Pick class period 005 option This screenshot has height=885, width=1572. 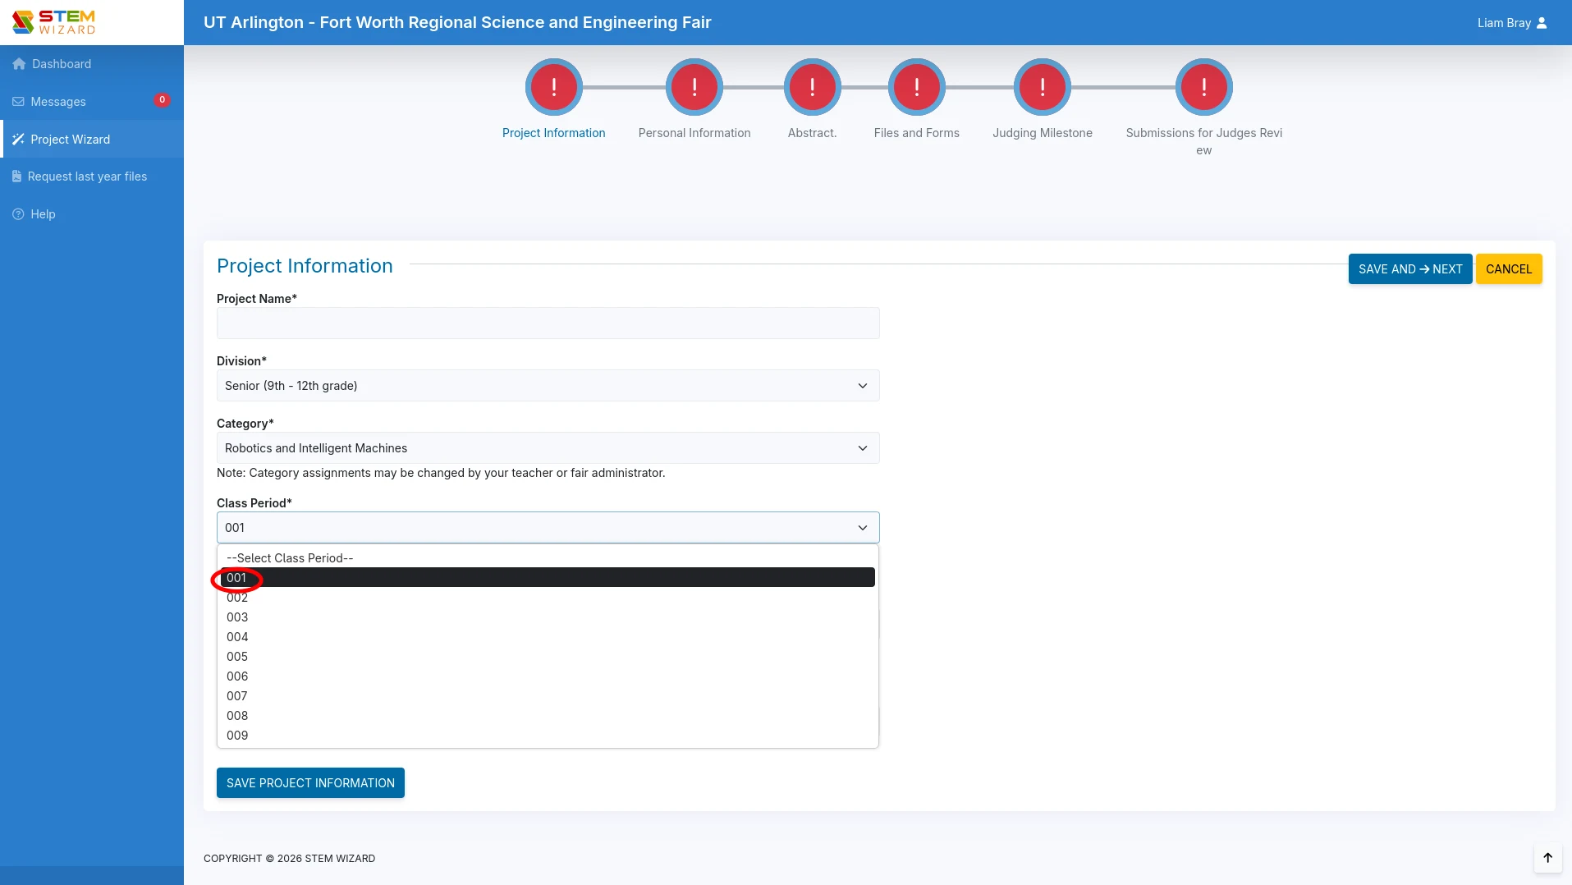click(548, 657)
